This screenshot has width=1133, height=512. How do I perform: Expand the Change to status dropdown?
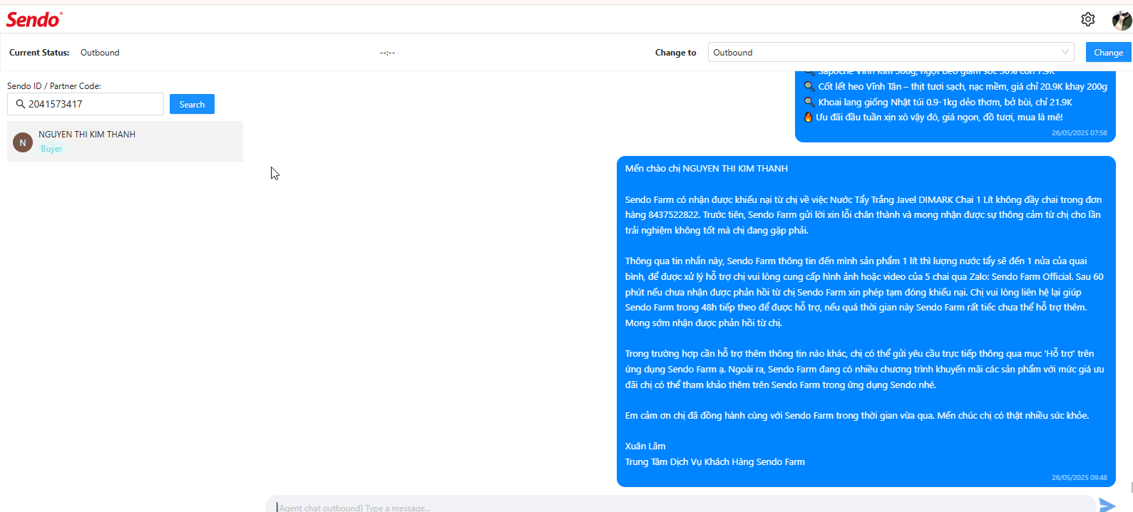coord(892,52)
